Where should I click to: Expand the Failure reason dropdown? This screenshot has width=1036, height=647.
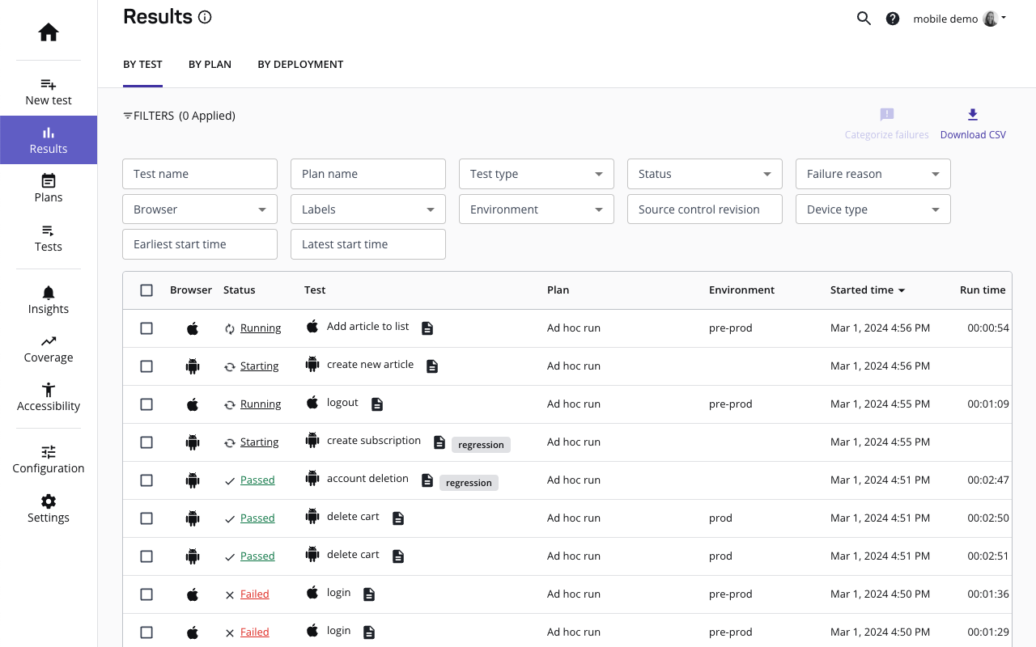click(873, 174)
